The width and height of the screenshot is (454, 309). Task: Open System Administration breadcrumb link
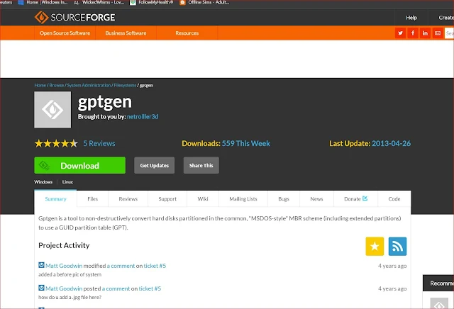tap(89, 85)
